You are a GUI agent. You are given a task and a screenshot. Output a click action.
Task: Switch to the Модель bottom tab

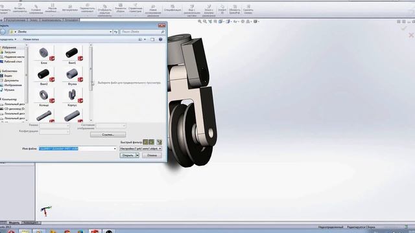click(x=14, y=223)
